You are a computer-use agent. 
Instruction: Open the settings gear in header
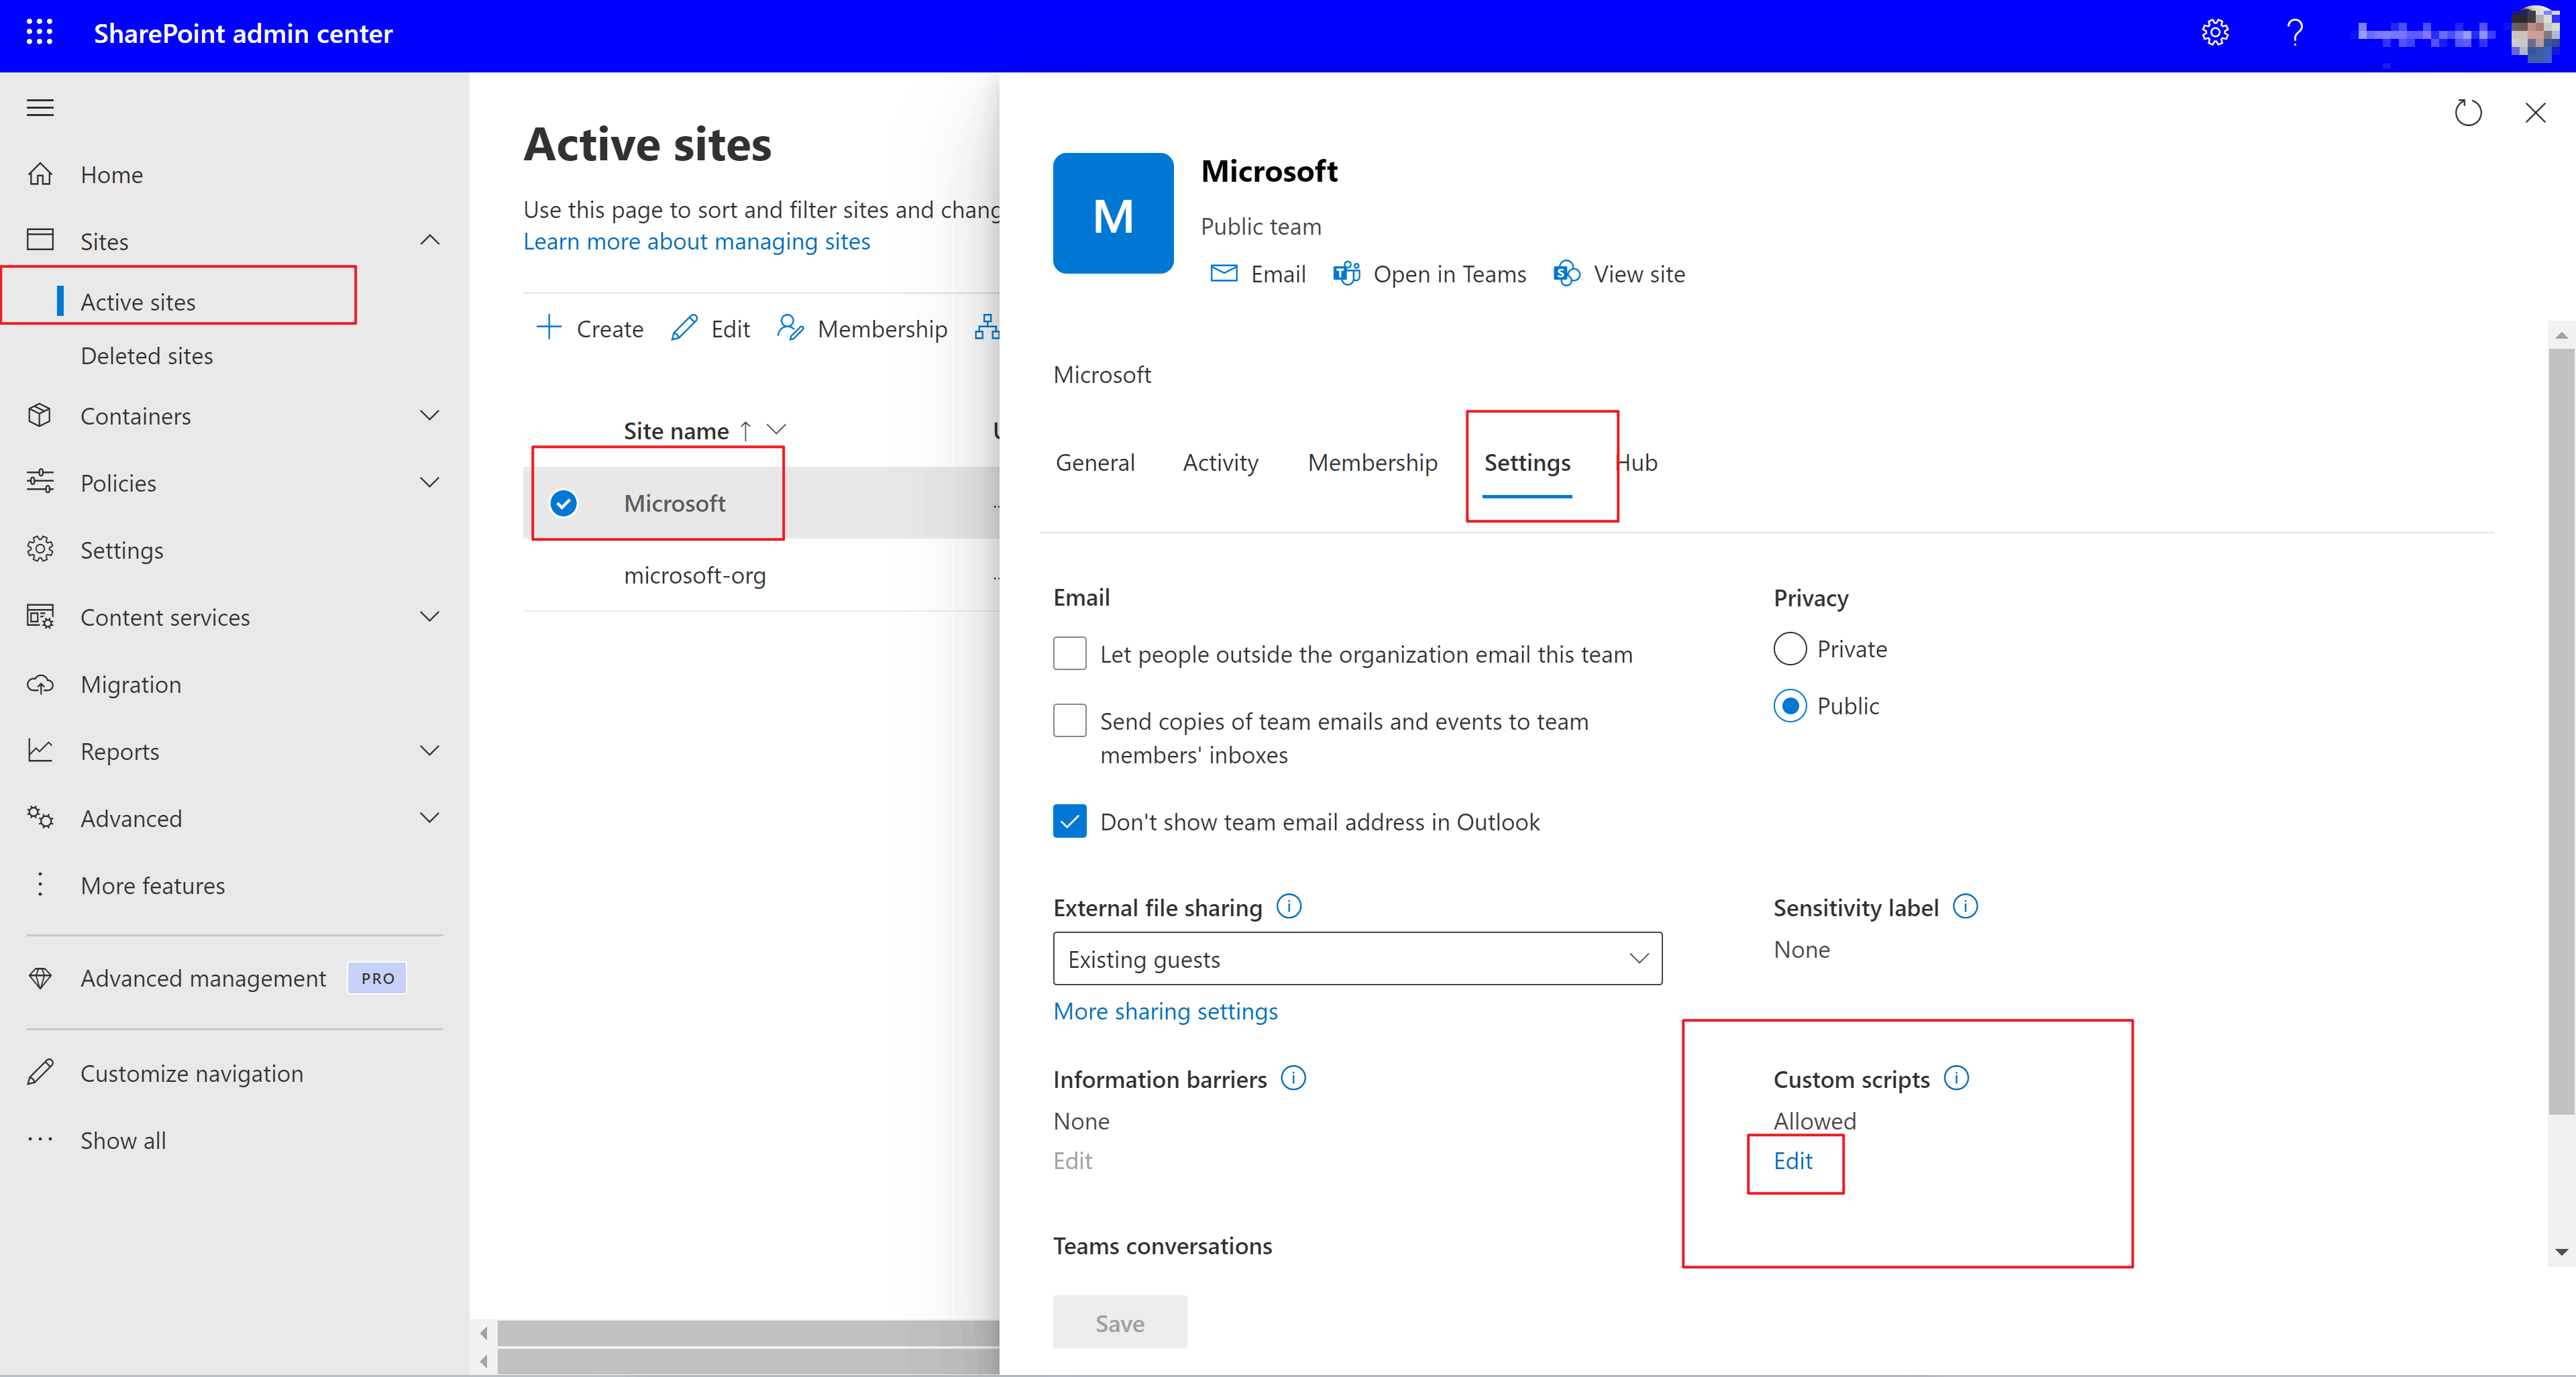tap(2215, 33)
